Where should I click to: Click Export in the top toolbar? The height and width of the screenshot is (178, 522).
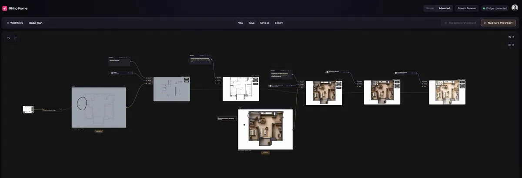(x=279, y=23)
